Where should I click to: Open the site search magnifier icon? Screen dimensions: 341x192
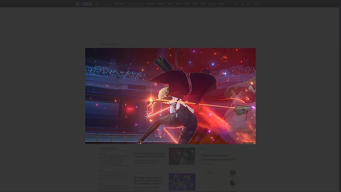[236, 4]
